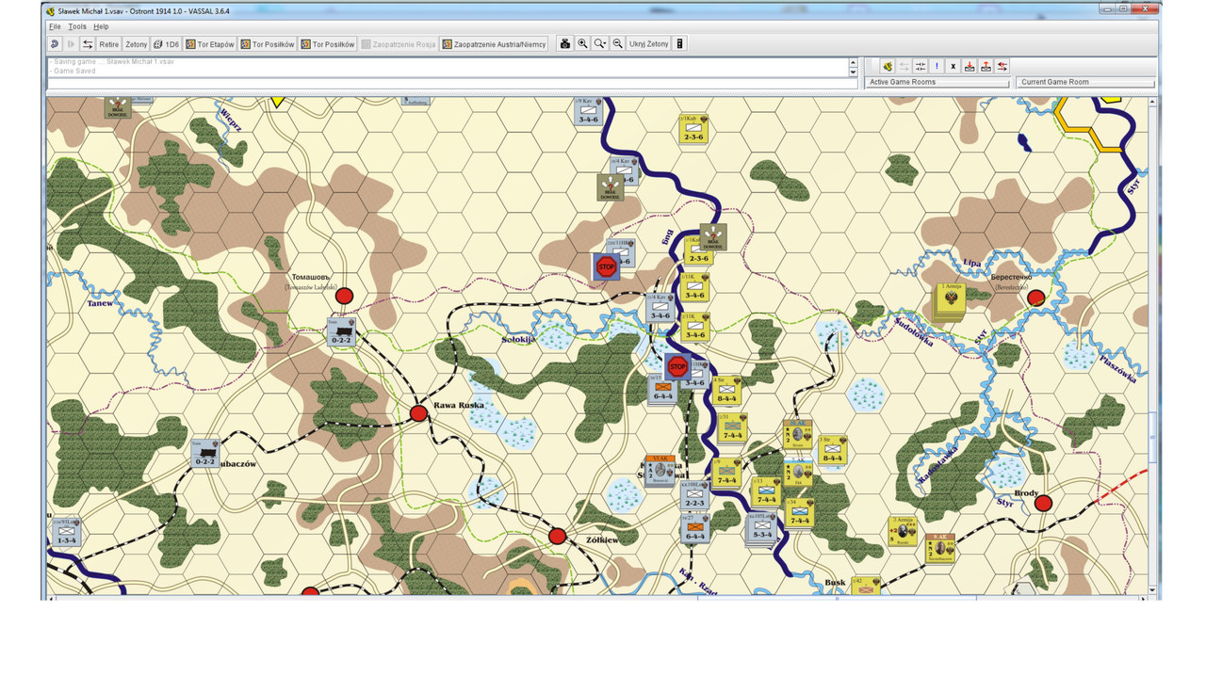Click the black x server icon
Image resolution: width=1206 pixels, height=676 pixels.
click(953, 66)
